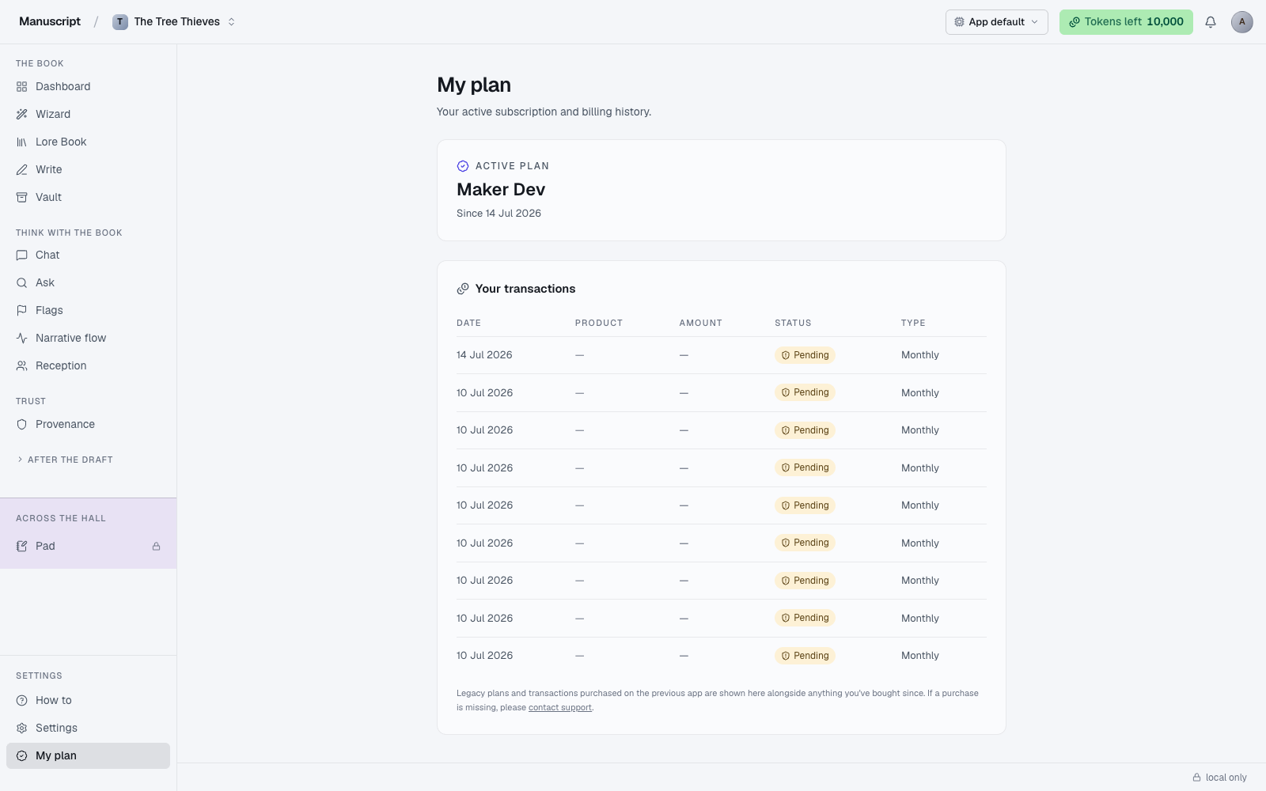Click the local only lock icon

point(1197,778)
